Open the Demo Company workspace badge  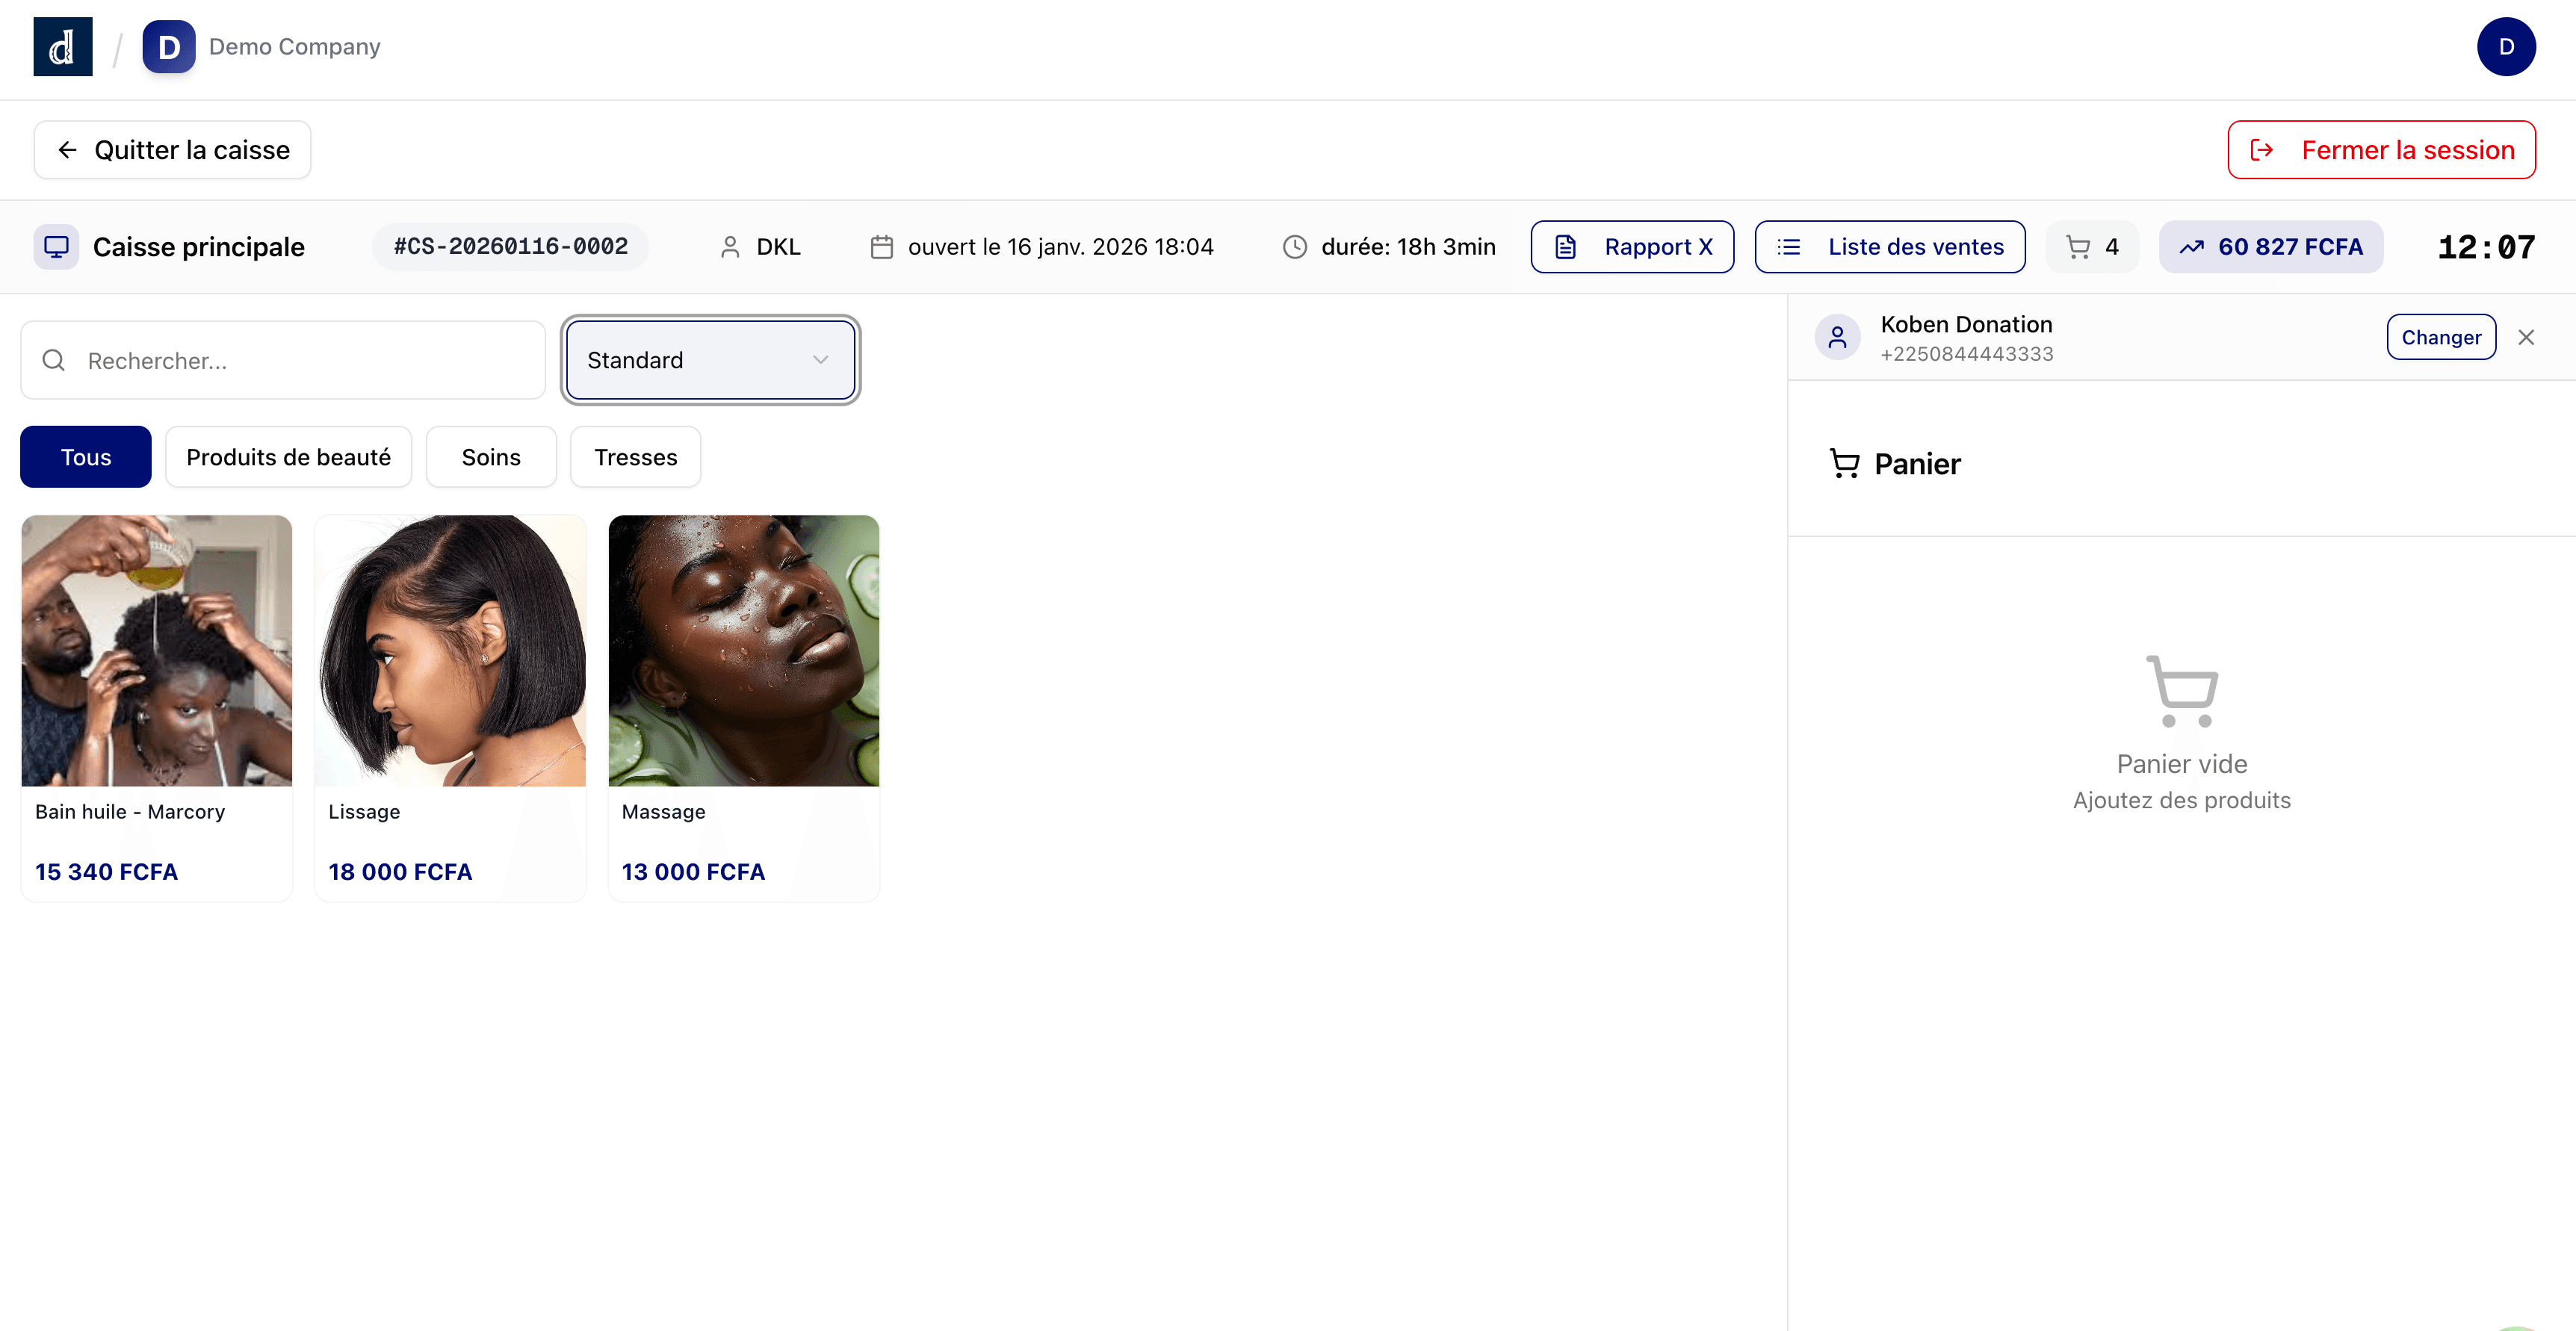coord(168,47)
